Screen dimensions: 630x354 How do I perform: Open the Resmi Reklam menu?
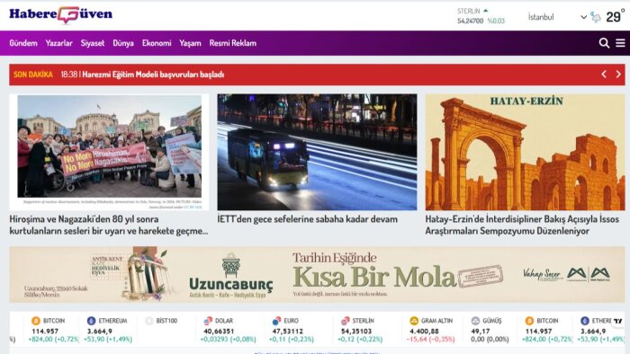click(232, 43)
